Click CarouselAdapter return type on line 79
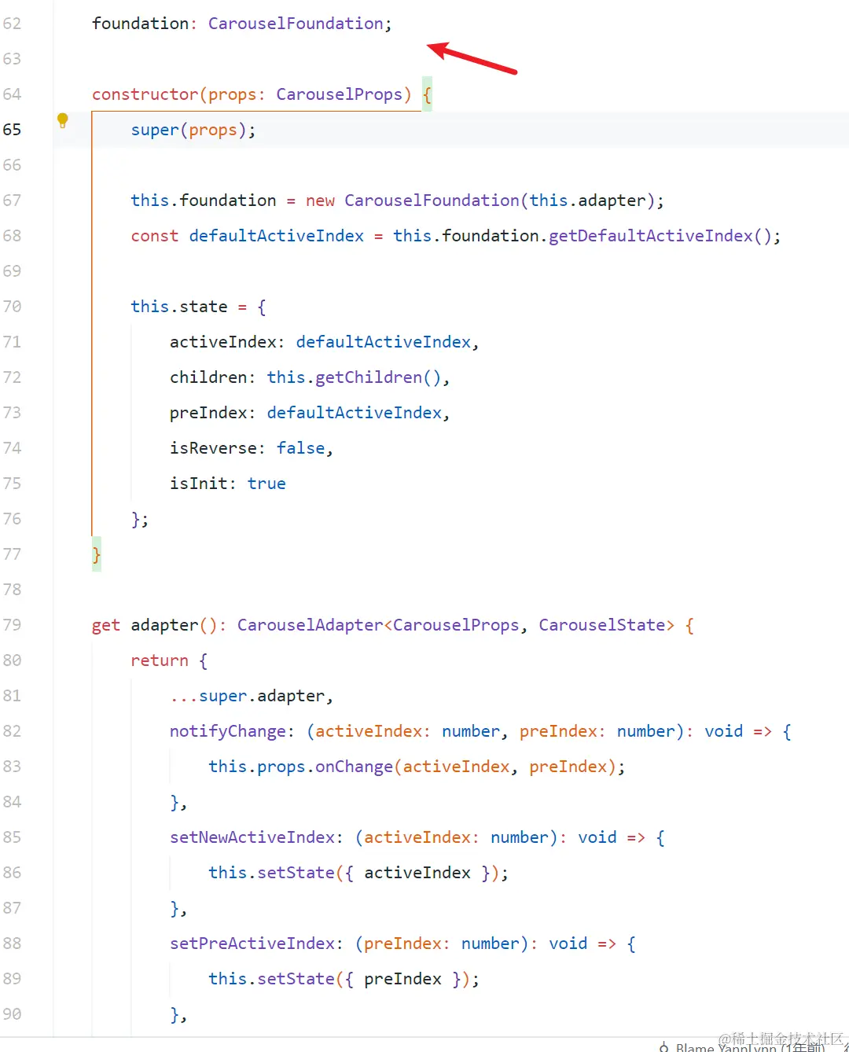The height and width of the screenshot is (1052, 849). 311,625
